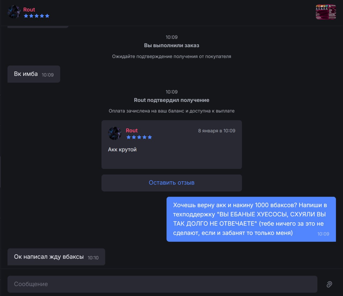Open the Rout username link in the header
The height and width of the screenshot is (296, 343).
pyautogui.click(x=29, y=10)
